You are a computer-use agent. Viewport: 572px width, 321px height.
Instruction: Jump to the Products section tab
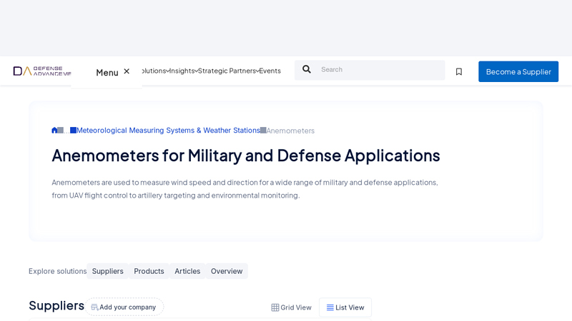click(149, 271)
